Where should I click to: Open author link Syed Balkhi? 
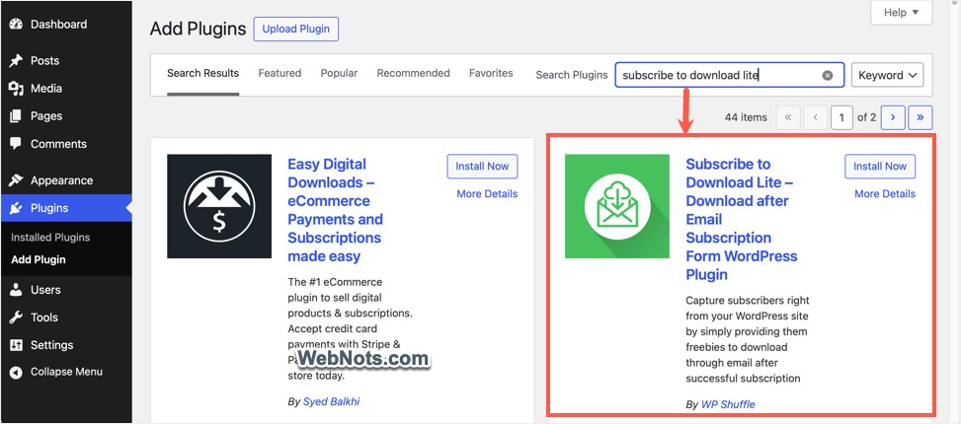[331, 402]
